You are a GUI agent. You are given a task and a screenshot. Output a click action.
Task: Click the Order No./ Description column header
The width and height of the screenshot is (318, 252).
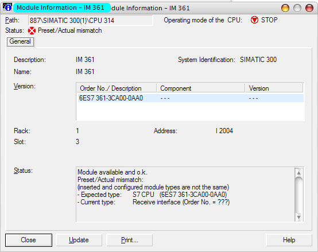[x=117, y=88]
